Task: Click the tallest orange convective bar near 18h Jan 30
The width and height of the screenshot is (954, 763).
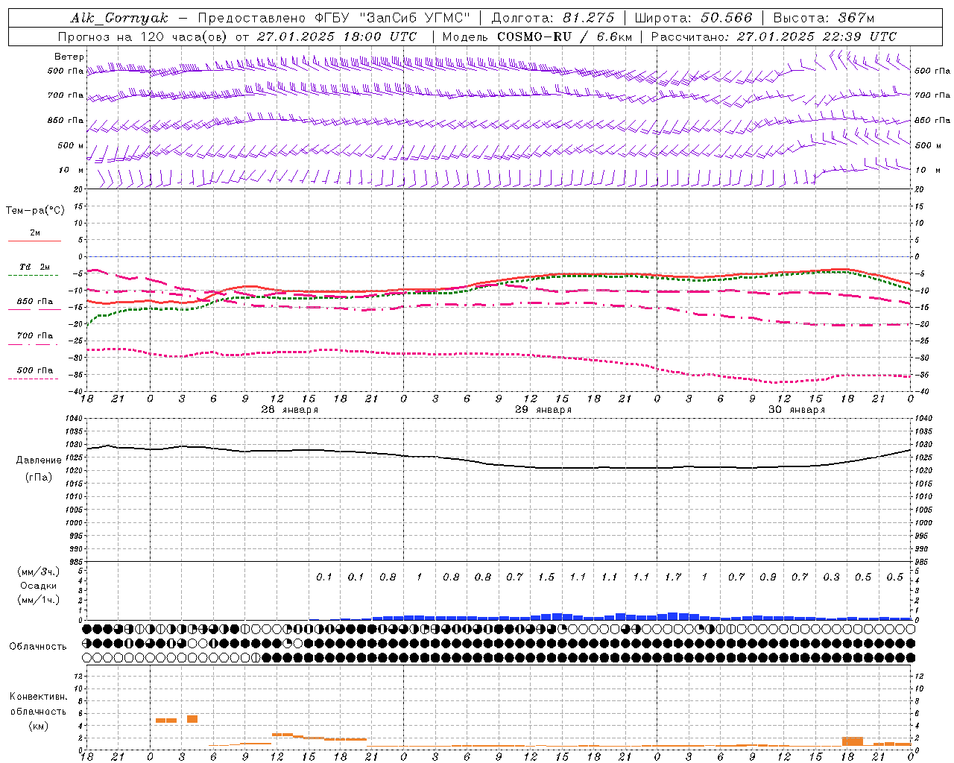Action: tap(852, 741)
